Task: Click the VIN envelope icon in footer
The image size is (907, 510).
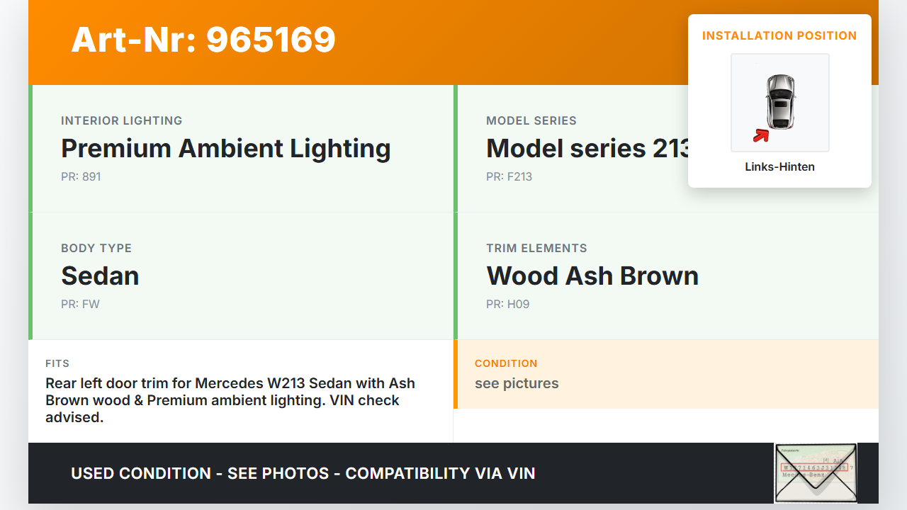Action: tap(816, 473)
